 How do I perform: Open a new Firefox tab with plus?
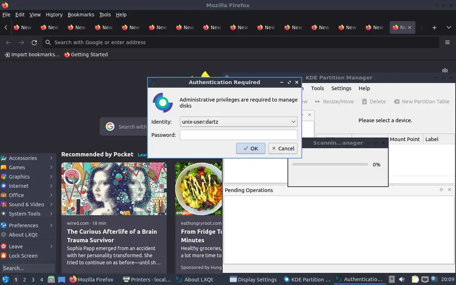click(434, 27)
